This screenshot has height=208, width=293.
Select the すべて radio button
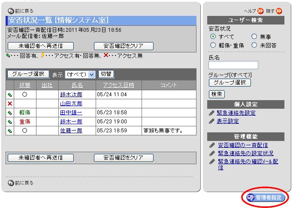[x=213, y=37]
